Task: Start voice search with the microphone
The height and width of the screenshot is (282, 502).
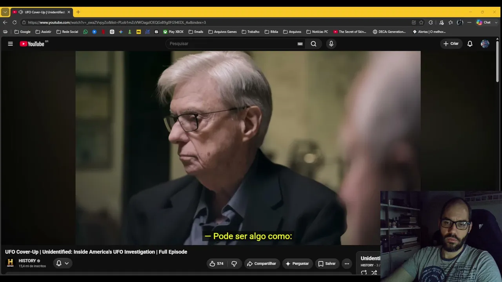Action: [331, 44]
